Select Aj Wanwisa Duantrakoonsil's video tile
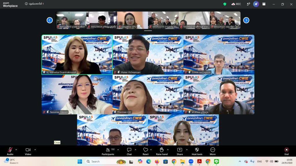Viewport: 296px width, 166px height. pyautogui.click(x=77, y=54)
